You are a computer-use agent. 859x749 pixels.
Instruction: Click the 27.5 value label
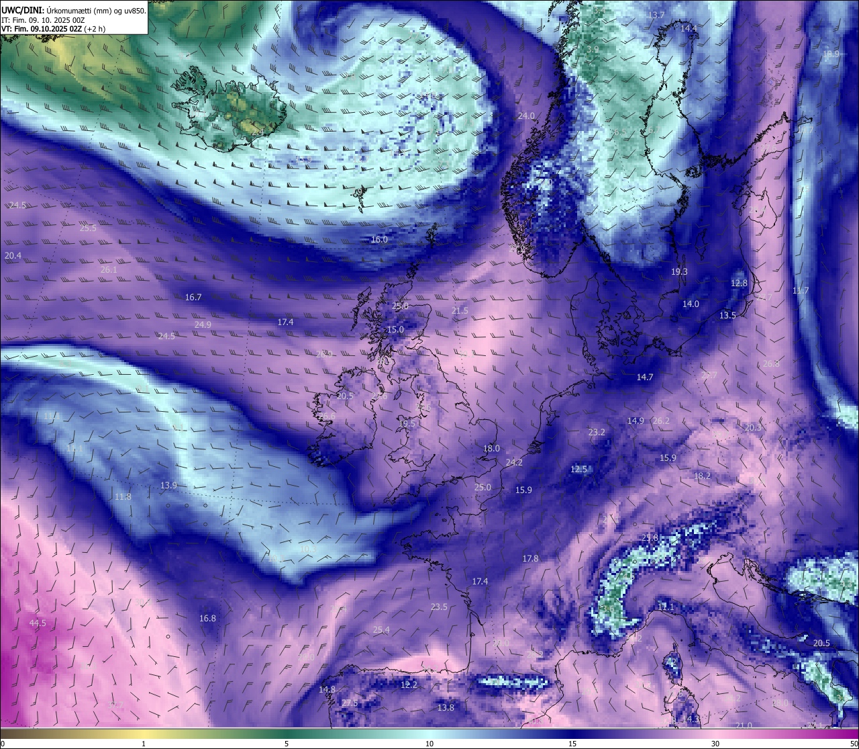[350, 703]
